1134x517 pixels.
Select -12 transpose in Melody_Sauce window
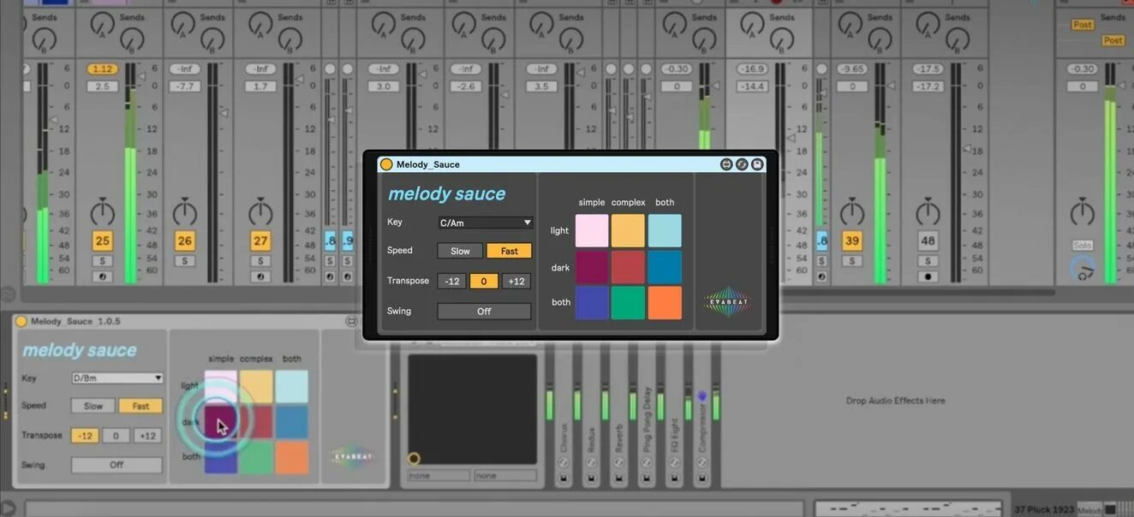[452, 281]
